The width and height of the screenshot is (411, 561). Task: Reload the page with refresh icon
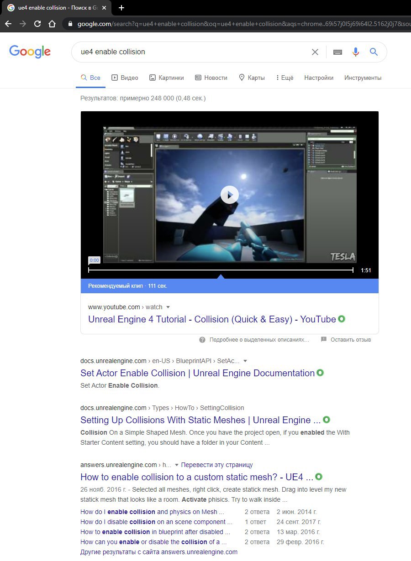(x=37, y=24)
